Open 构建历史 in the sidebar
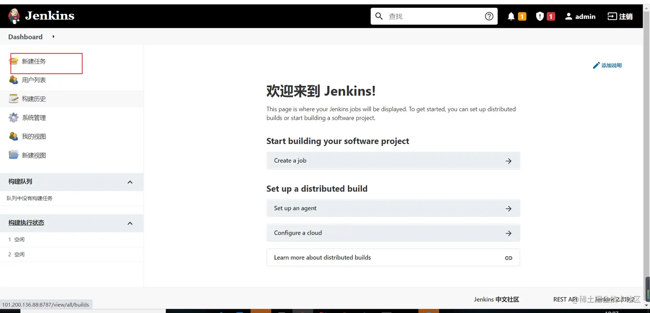The width and height of the screenshot is (650, 313). [34, 99]
